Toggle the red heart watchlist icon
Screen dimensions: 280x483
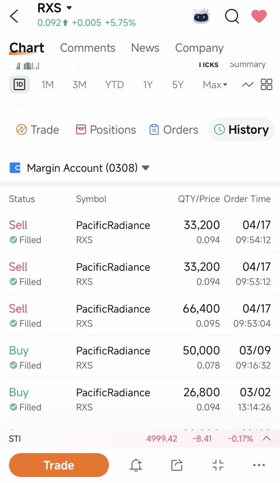[x=259, y=16]
